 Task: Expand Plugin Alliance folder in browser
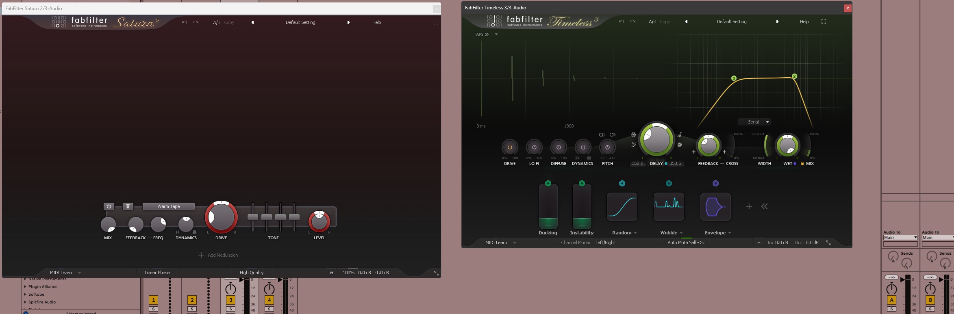(25, 287)
